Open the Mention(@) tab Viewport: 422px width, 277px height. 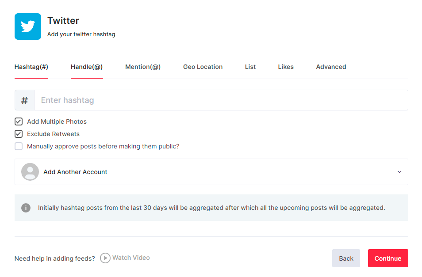coord(143,67)
